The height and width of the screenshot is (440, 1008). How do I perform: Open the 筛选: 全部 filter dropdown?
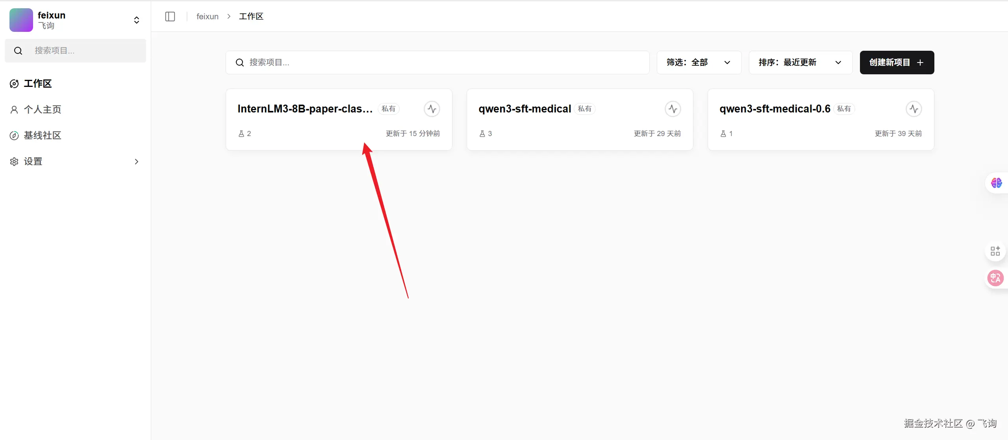tap(699, 63)
